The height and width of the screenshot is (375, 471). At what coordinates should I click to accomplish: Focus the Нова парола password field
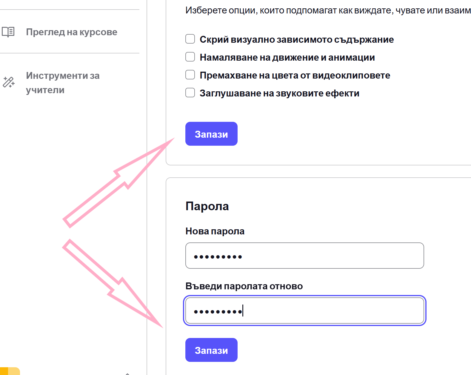pos(304,256)
